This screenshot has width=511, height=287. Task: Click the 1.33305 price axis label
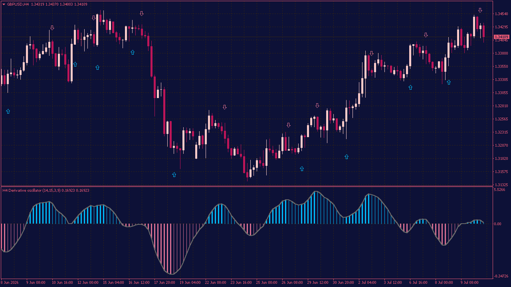[501, 80]
